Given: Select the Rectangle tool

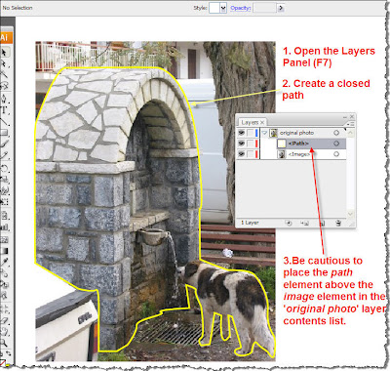Looking at the screenshot, I should [x=4, y=133].
